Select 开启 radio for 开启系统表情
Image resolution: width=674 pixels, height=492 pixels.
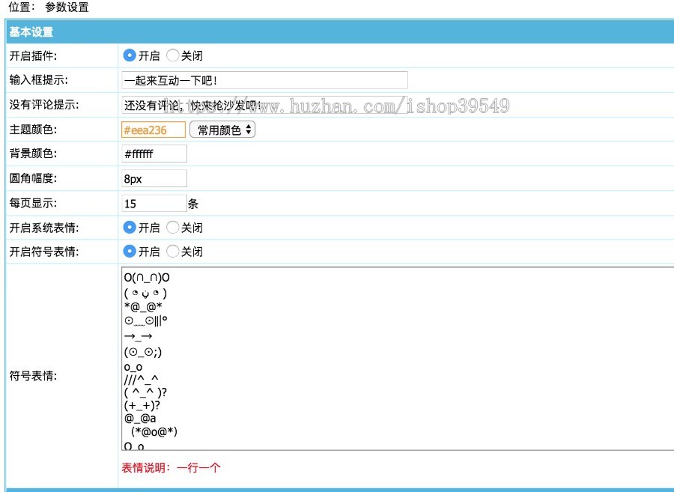pos(130,228)
